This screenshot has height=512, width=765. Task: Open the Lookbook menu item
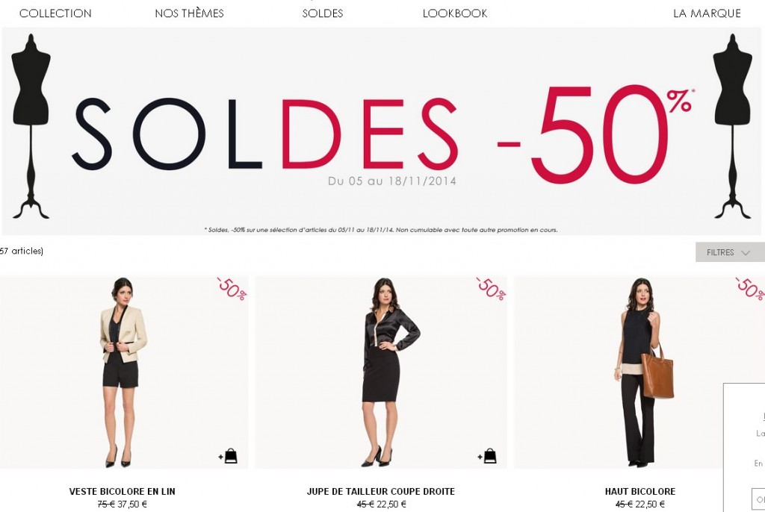point(455,13)
